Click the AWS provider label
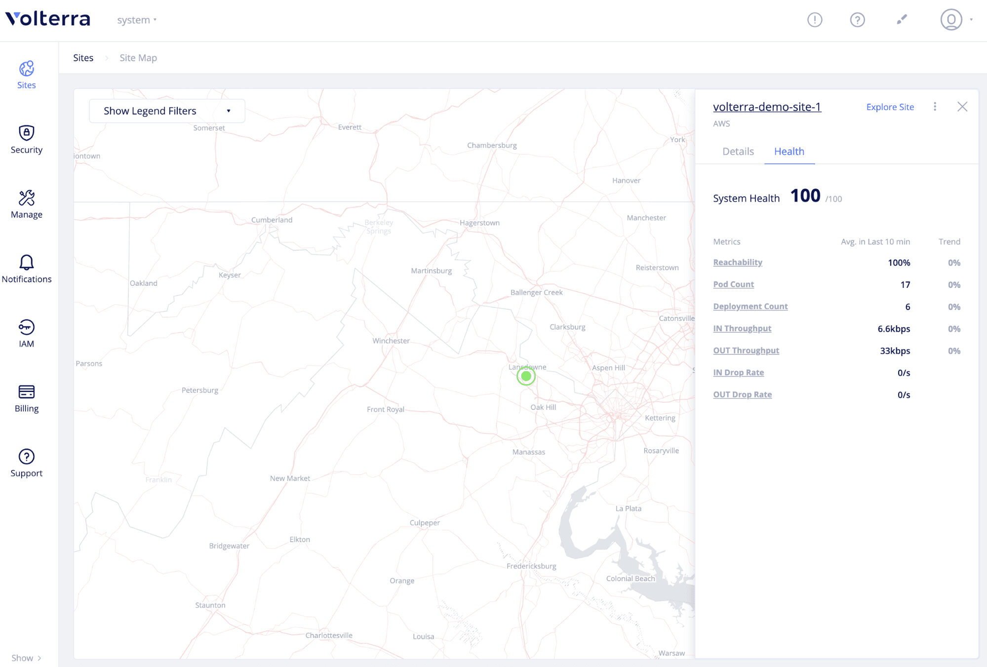The width and height of the screenshot is (987, 667). 721,123
